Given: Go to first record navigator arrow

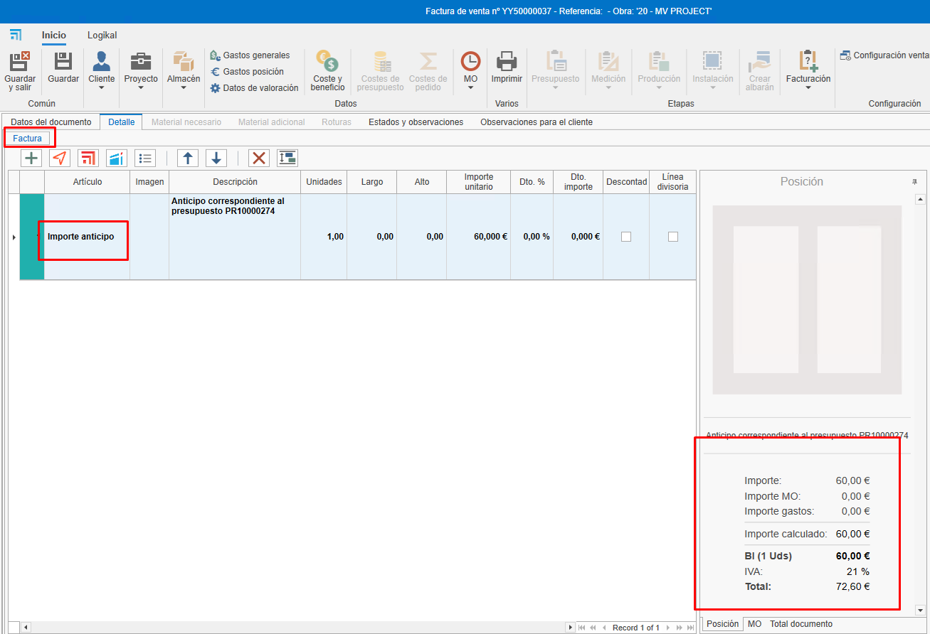Looking at the screenshot, I should coord(582,628).
